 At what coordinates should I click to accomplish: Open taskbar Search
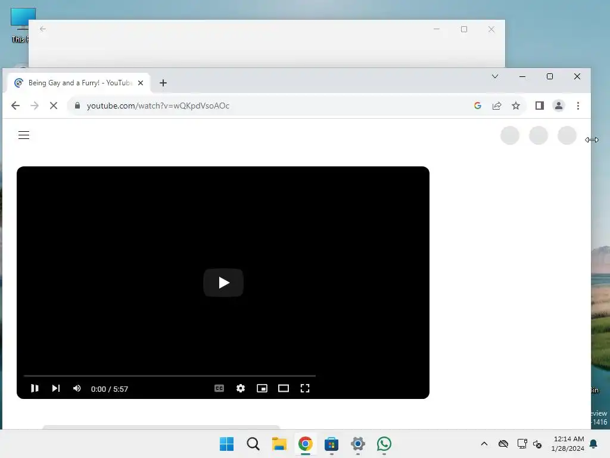(253, 444)
